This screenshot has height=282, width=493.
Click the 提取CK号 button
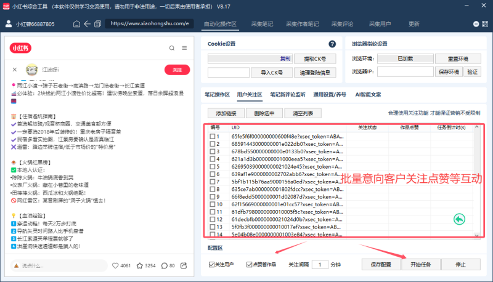315,59
